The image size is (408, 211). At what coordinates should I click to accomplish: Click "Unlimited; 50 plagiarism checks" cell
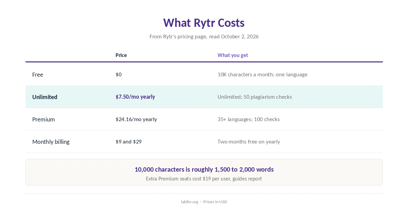pyautogui.click(x=255, y=97)
